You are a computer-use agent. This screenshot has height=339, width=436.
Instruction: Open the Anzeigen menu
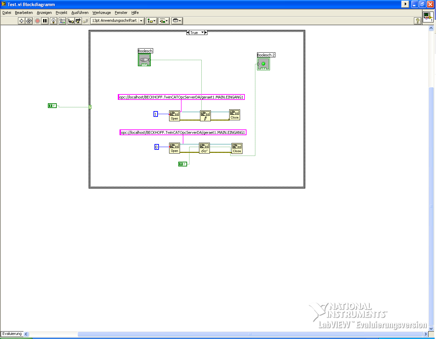[x=44, y=13]
